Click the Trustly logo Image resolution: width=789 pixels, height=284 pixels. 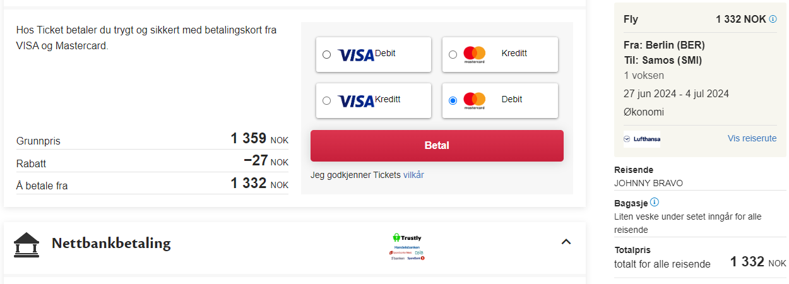click(x=407, y=238)
